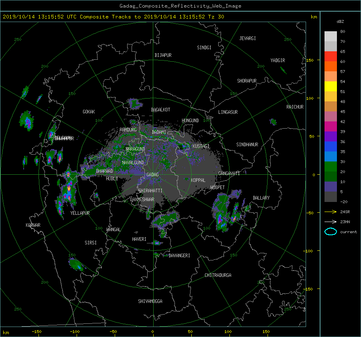
Task: Click the yellow 54 dBZ color swatch
Action: tap(331, 86)
